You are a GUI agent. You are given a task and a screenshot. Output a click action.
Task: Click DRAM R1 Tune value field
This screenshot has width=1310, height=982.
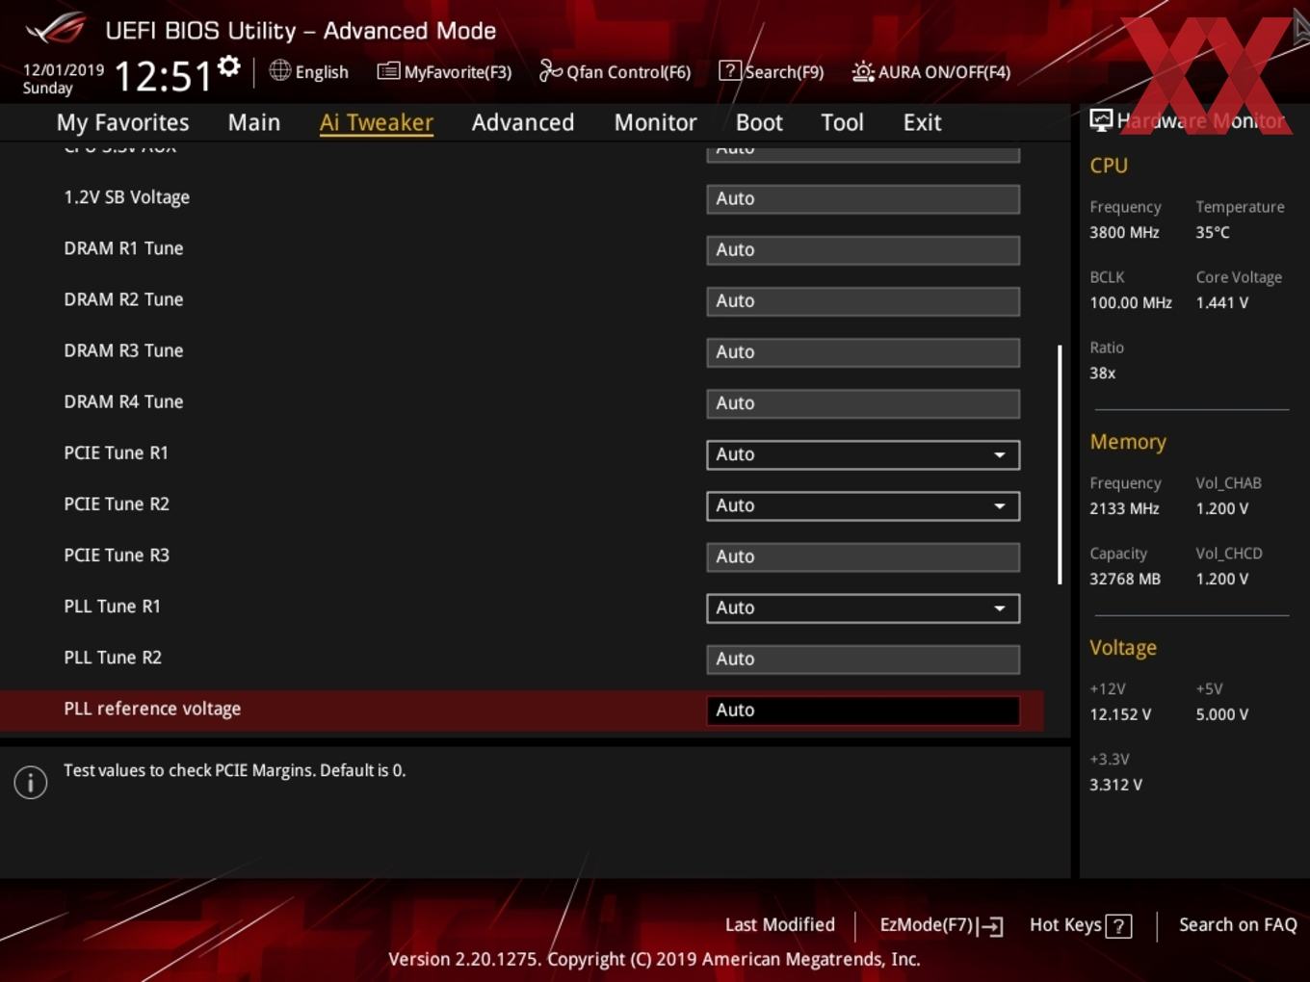coord(863,249)
